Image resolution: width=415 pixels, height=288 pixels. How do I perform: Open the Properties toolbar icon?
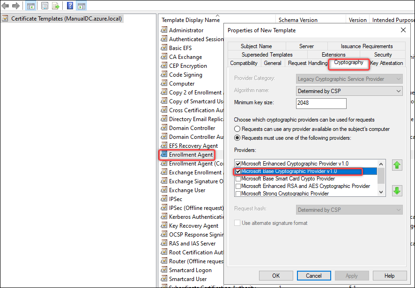click(x=44, y=6)
